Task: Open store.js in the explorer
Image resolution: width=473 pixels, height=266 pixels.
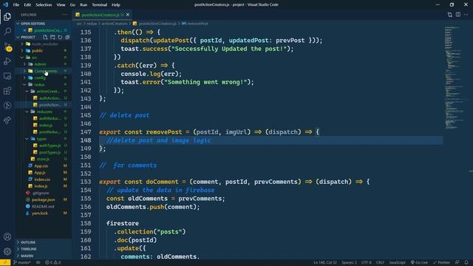Action: click(x=43, y=159)
